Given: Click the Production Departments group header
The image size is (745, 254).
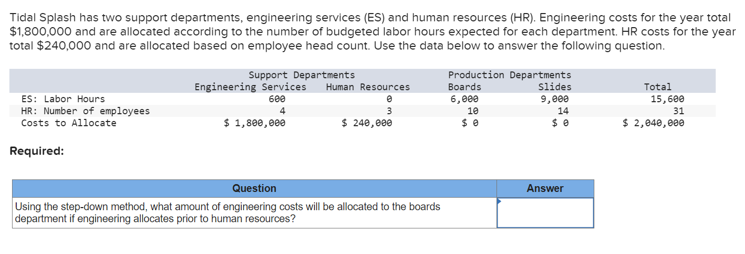Looking at the screenshot, I should [510, 75].
